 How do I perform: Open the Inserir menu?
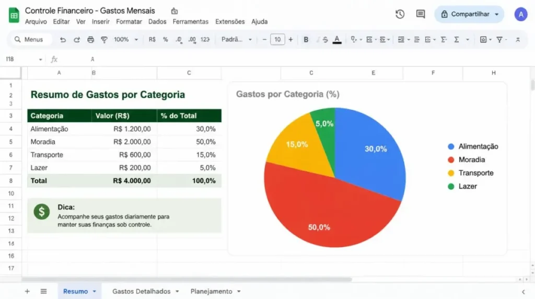(x=101, y=21)
